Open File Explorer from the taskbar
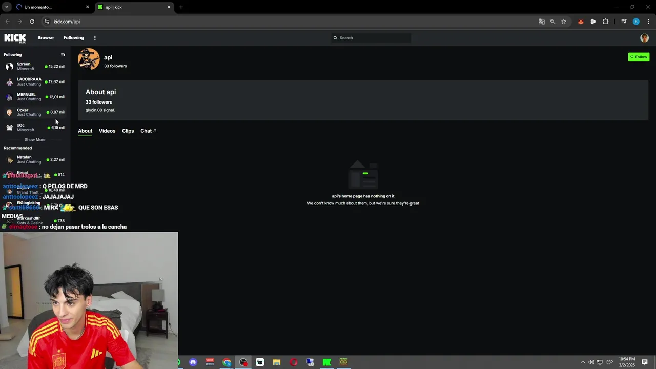Viewport: 656px width, 369px height. 277,362
